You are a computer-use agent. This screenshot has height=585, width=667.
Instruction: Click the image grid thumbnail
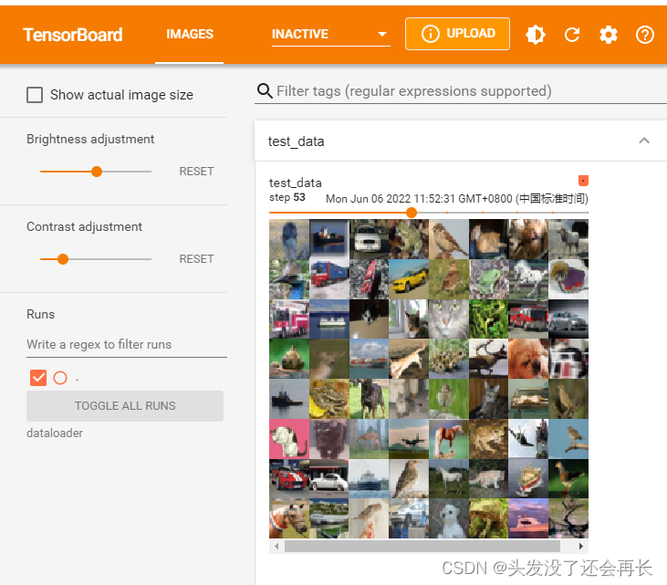point(429,379)
